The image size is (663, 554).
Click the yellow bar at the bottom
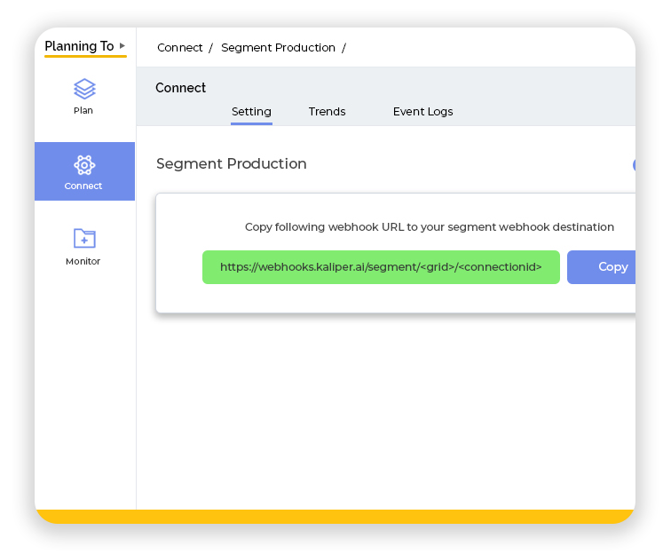point(335,517)
